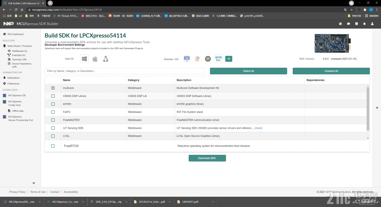Screen dimensions: 381x207
Task: Open the user account icon in header
Action: point(372,24)
